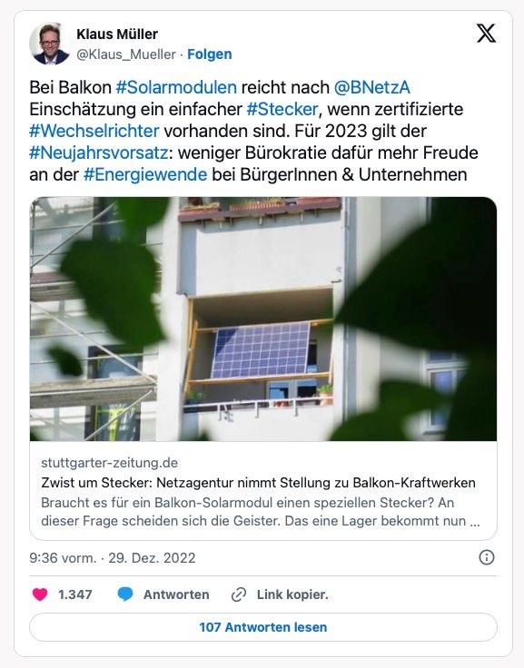524x668 pixels.
Task: Open the #Solarmodulen hashtag
Action: pos(176,87)
